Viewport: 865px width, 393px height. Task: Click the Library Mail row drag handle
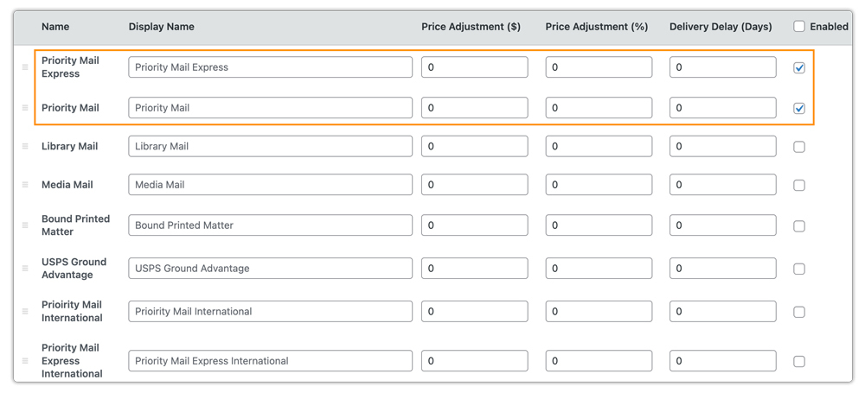[x=25, y=147]
